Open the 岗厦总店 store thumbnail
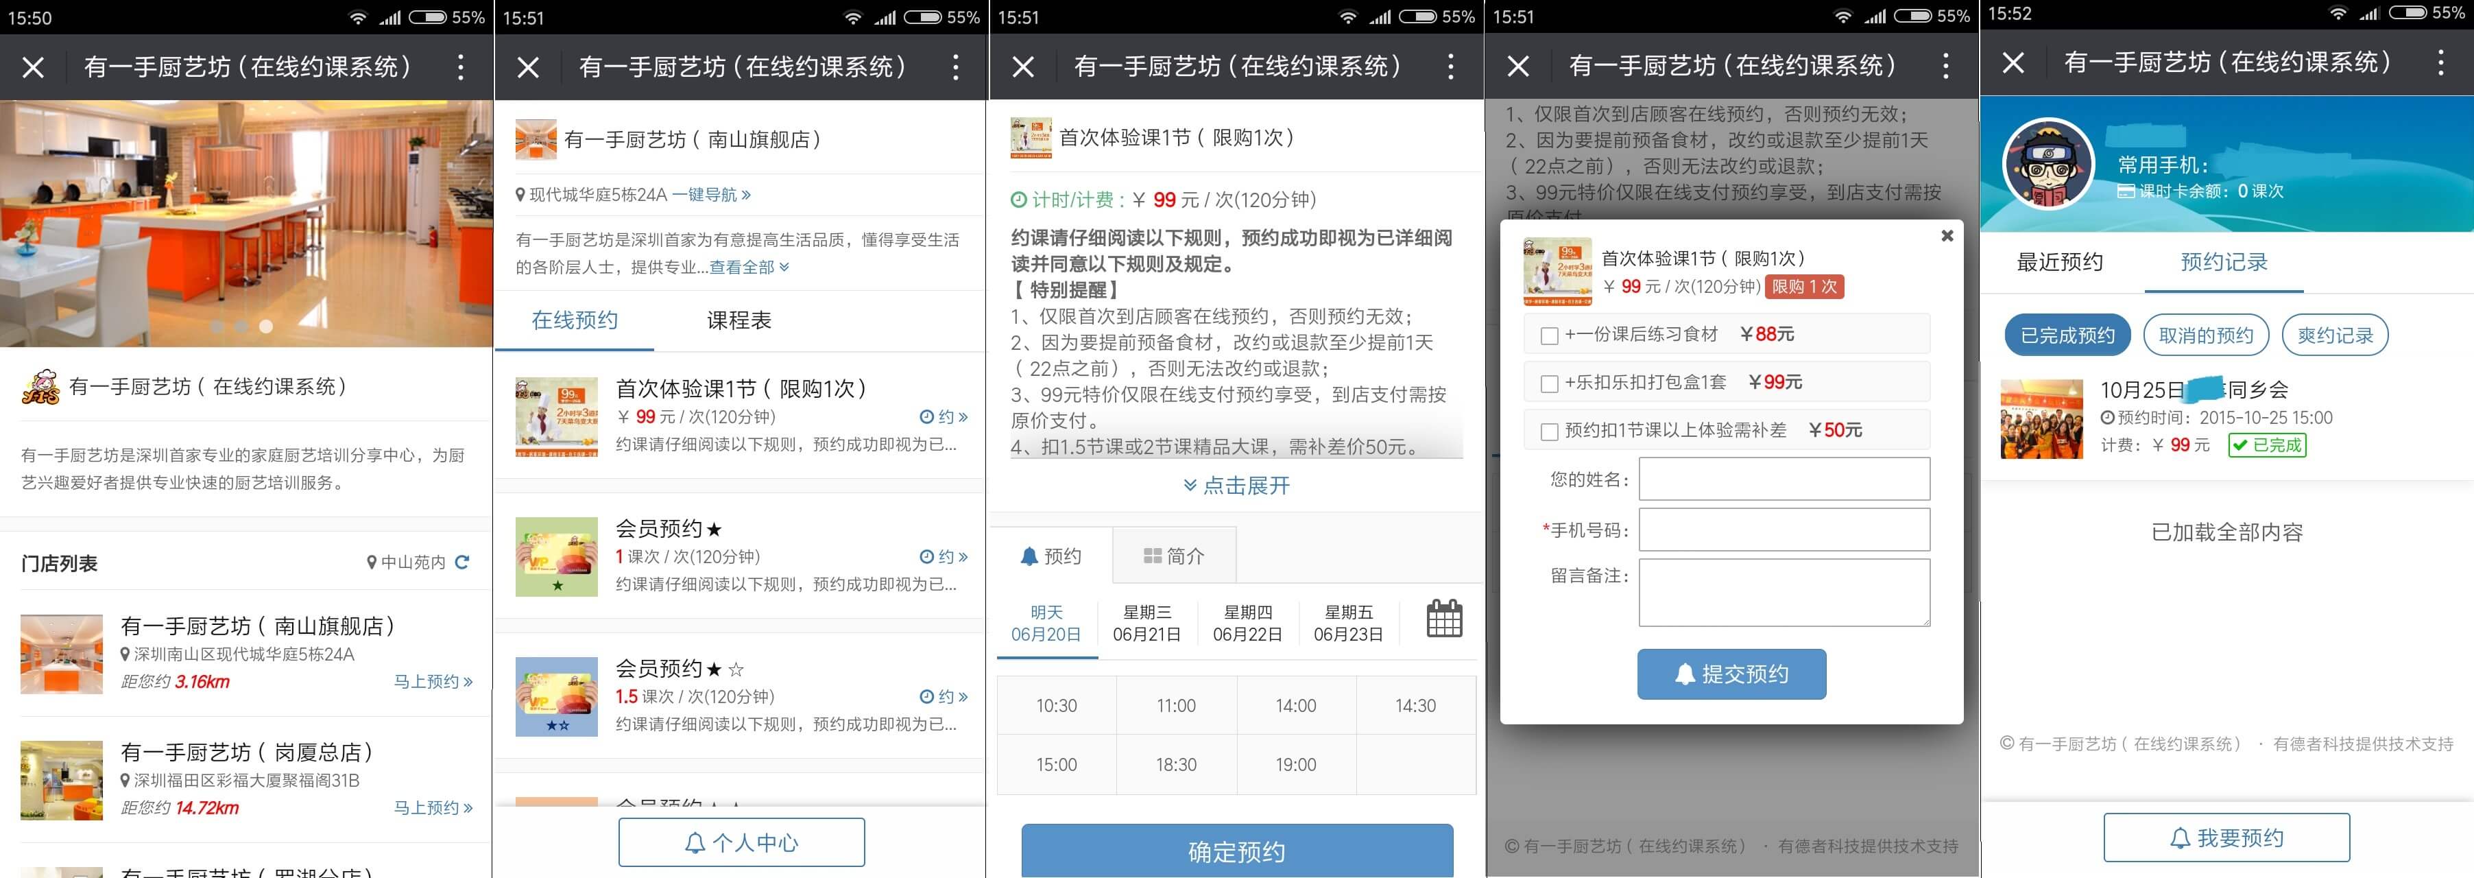Image resolution: width=2474 pixels, height=878 pixels. 62,780
